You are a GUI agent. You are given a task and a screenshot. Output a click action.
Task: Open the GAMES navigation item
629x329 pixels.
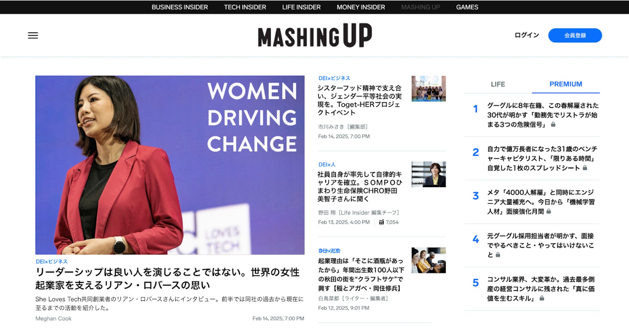[467, 7]
